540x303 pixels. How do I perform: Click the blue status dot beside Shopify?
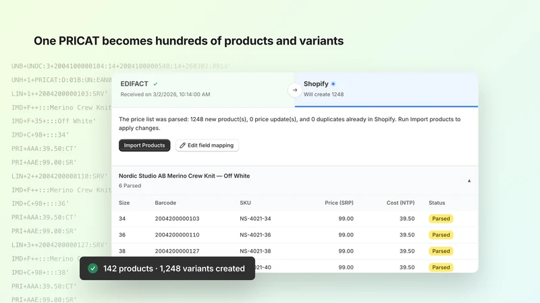pyautogui.click(x=333, y=83)
